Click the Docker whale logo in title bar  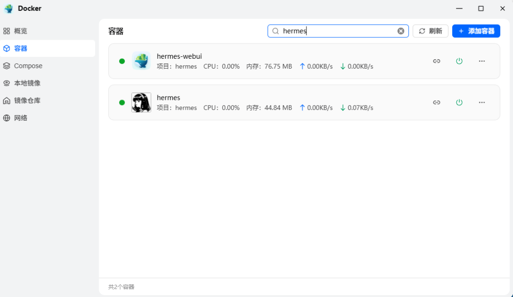(x=8, y=8)
